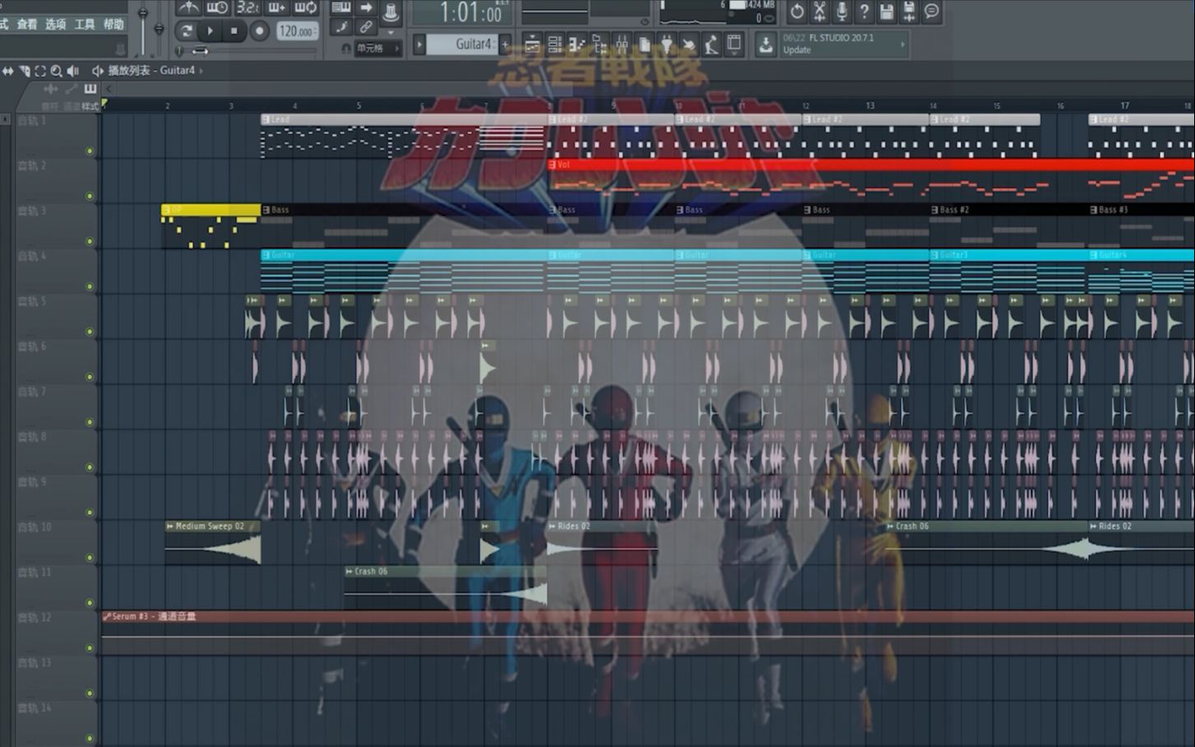1195x747 pixels.
Task: Open the 选项 menu
Action: click(x=55, y=25)
